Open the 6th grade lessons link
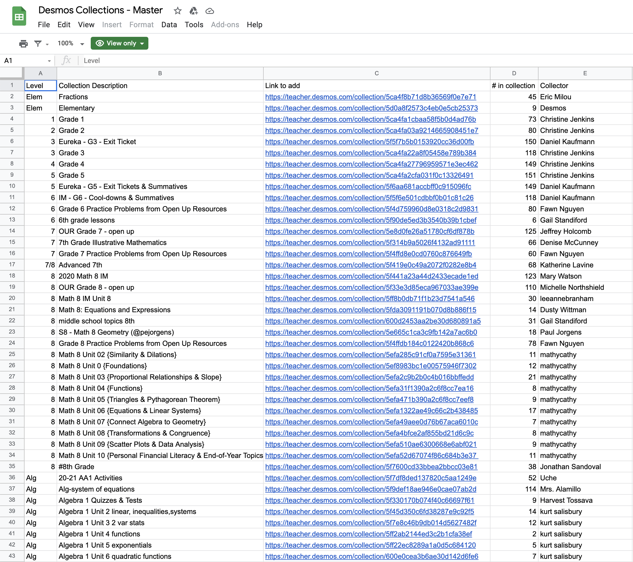This screenshot has height=562, width=633. point(371,220)
